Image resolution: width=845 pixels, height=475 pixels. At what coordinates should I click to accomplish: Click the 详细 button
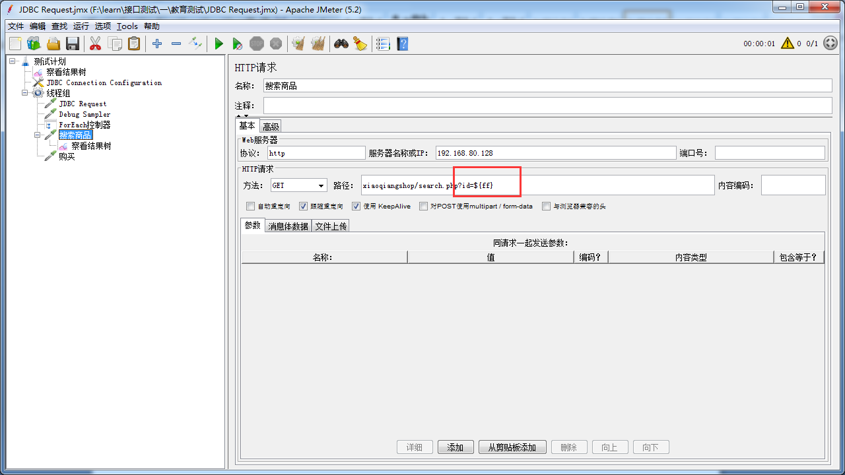415,447
